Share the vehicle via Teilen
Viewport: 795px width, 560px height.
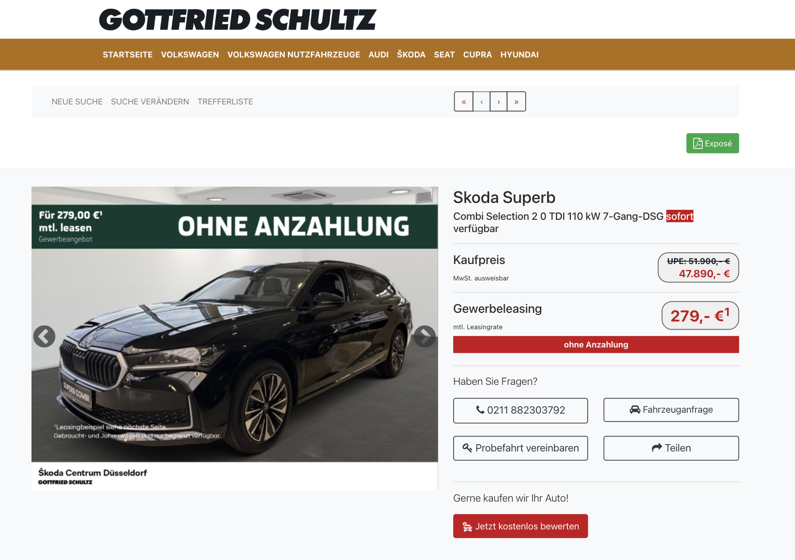(671, 448)
